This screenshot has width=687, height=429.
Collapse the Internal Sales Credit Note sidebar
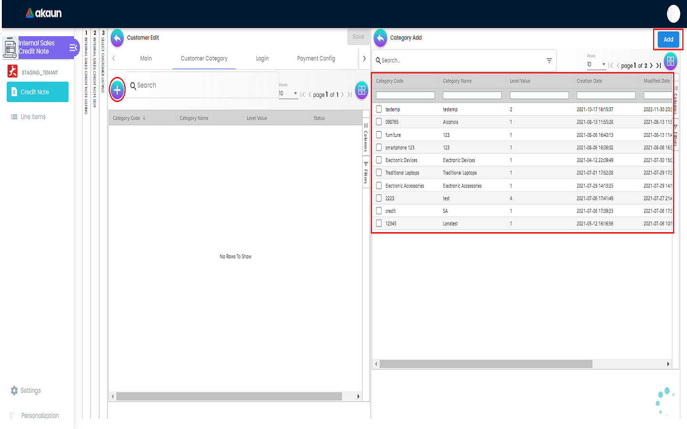[73, 48]
